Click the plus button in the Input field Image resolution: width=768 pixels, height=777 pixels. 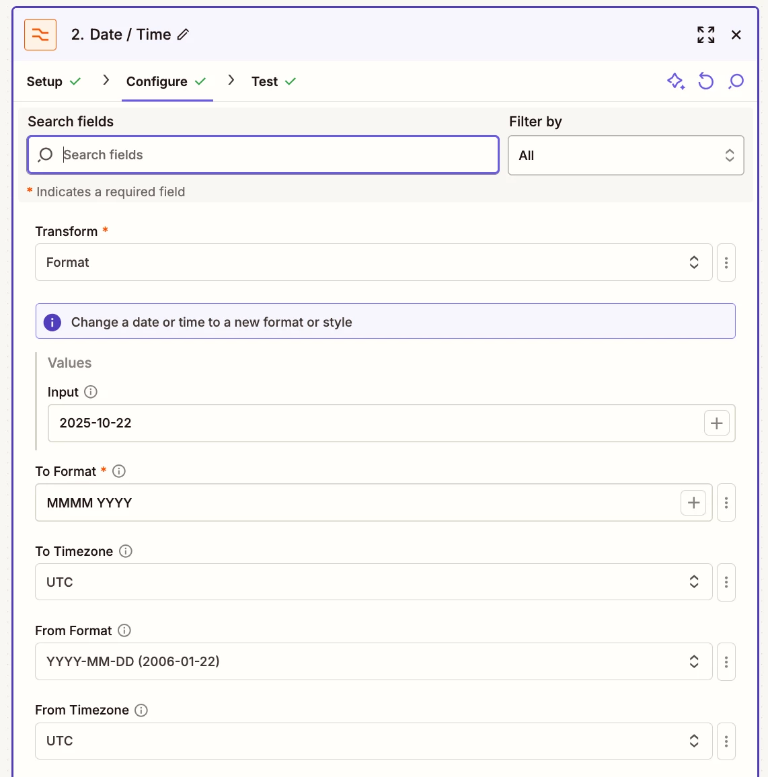pyautogui.click(x=716, y=423)
